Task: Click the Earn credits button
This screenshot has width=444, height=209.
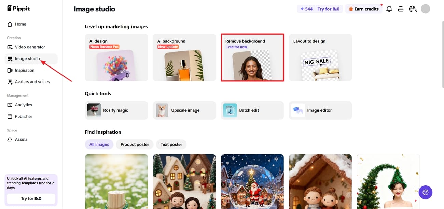Action: [364, 9]
